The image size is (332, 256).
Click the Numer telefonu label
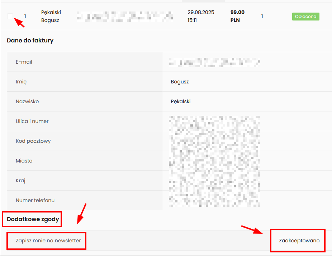[x=35, y=200]
